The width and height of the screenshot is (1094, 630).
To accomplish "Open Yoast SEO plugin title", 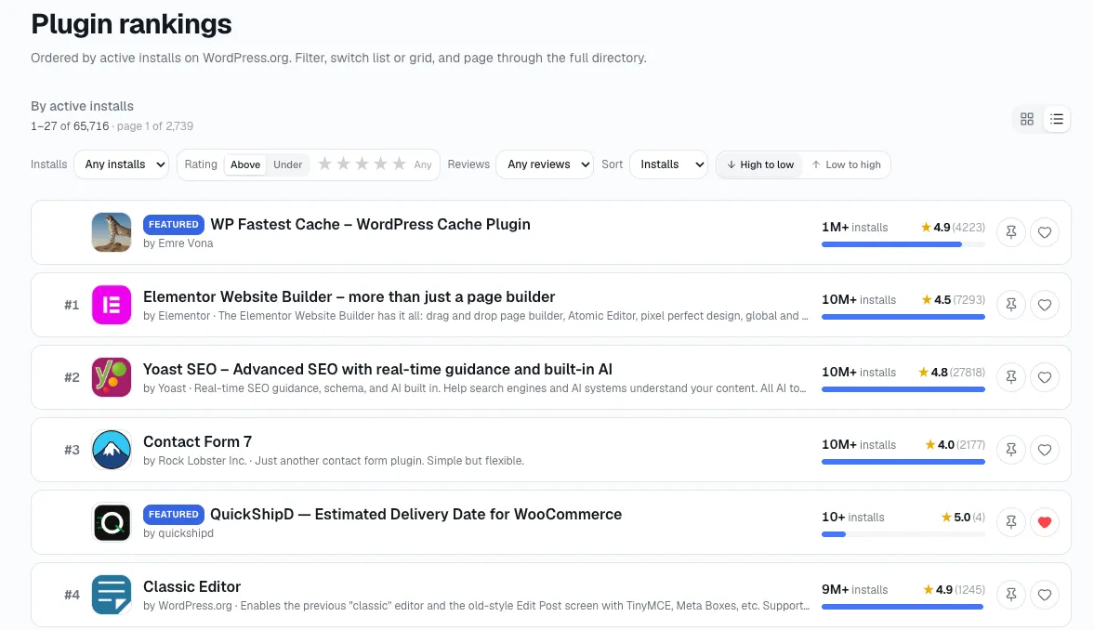I will pyautogui.click(x=377, y=370).
